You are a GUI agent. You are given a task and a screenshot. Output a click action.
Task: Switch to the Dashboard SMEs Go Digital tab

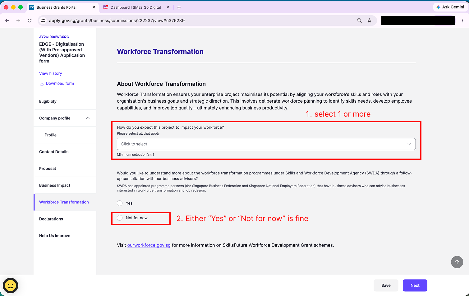click(136, 7)
